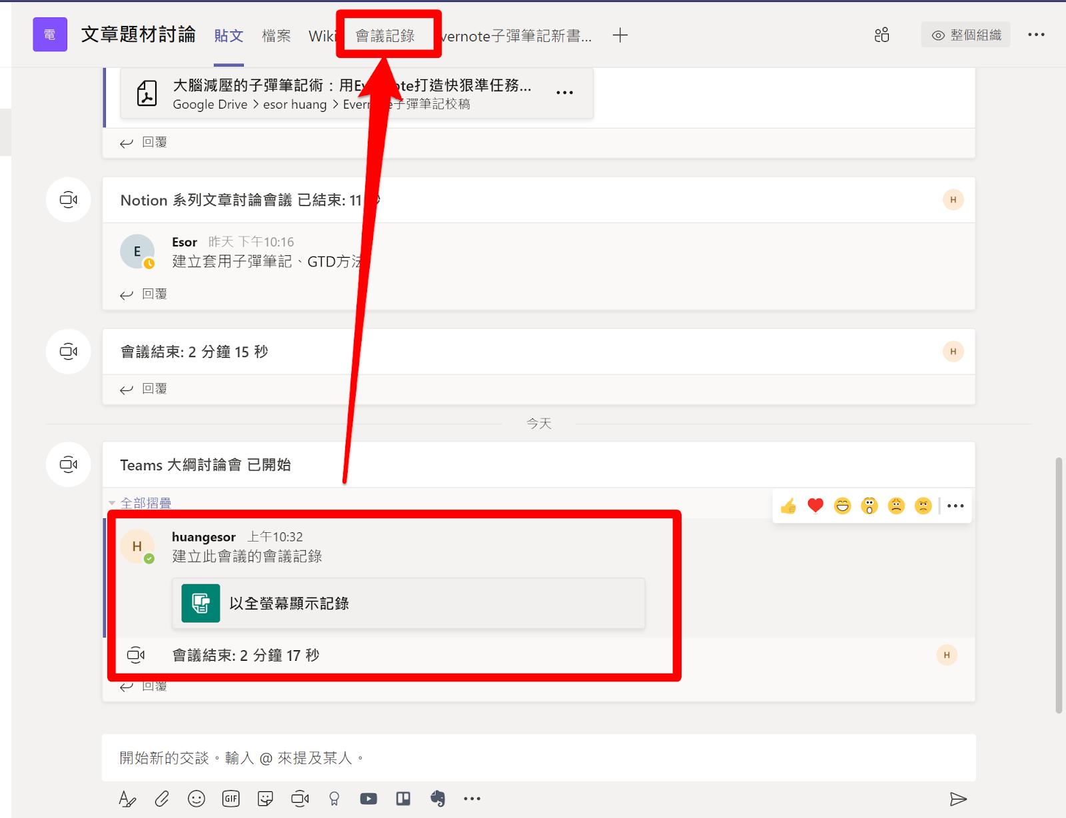The width and height of the screenshot is (1066, 818).
Task: Add a new tab with plus icon
Action: (620, 35)
